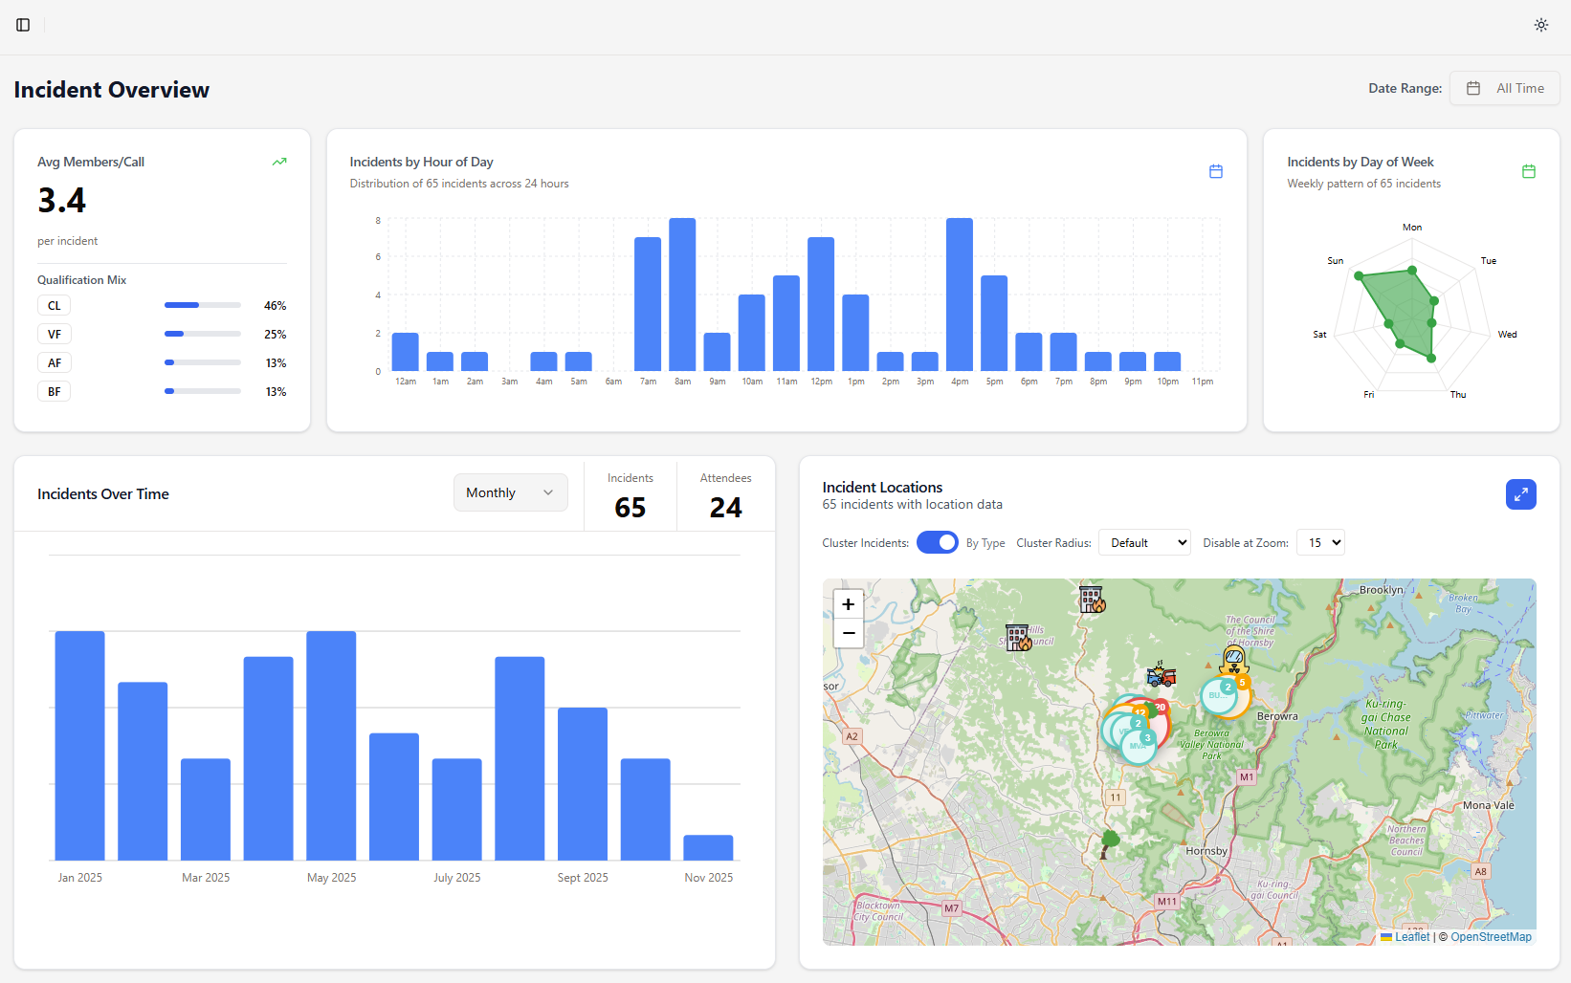Open the All Time date range picker

pyautogui.click(x=1504, y=88)
